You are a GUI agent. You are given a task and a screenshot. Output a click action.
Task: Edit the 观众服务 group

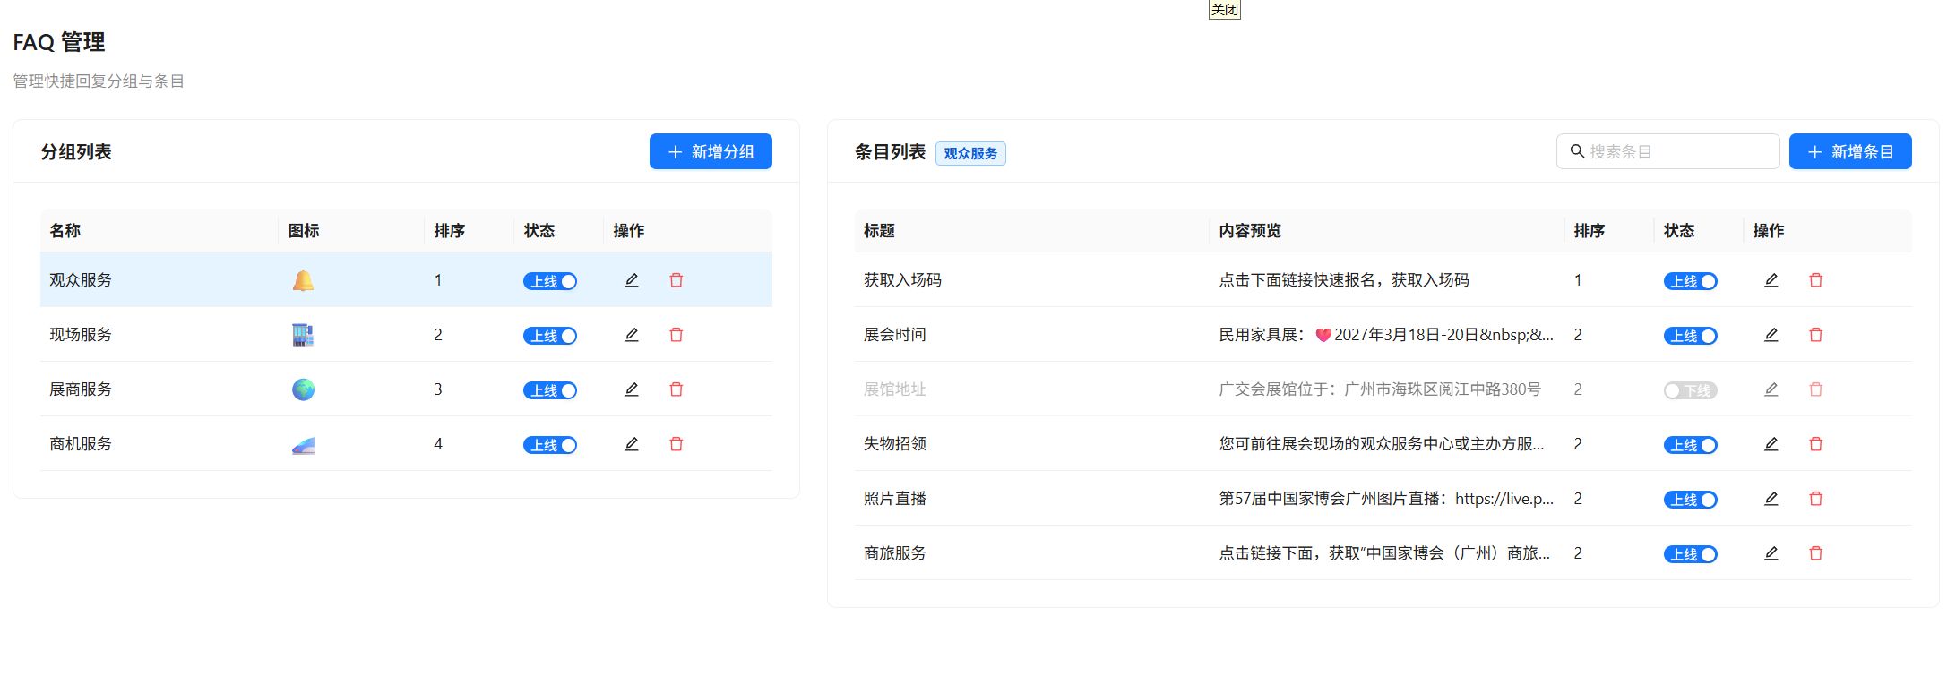tap(631, 280)
